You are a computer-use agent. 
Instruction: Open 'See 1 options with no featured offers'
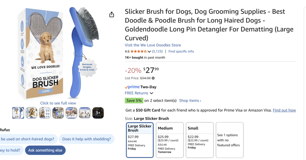pos(229,140)
